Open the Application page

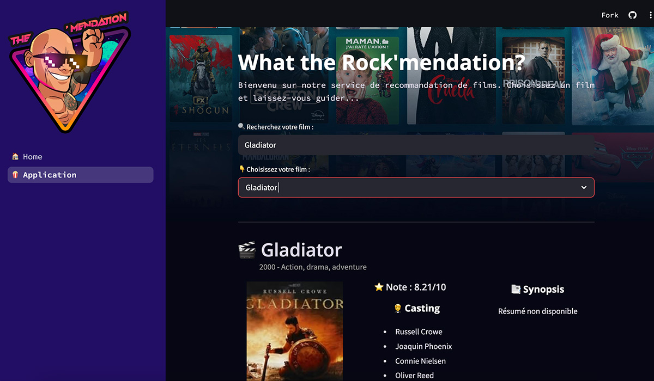(81, 175)
